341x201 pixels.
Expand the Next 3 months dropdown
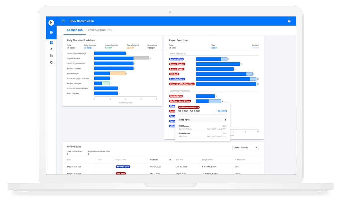click(x=245, y=148)
